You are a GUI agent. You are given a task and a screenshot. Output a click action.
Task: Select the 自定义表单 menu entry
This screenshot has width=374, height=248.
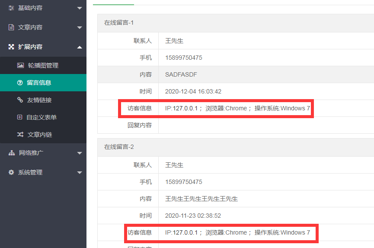(x=42, y=117)
